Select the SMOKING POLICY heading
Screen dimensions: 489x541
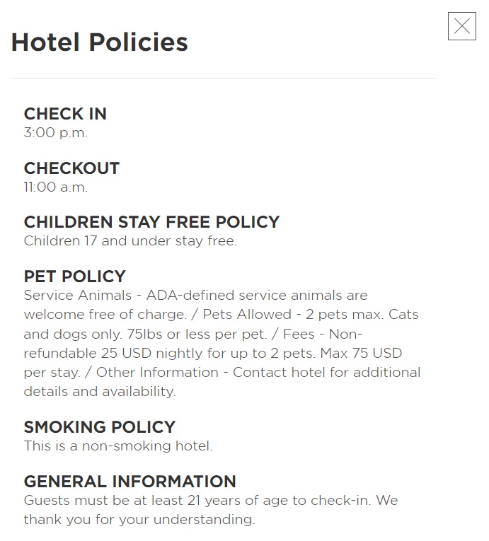point(99,427)
